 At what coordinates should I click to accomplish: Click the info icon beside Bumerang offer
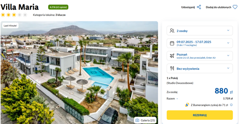(231, 105)
